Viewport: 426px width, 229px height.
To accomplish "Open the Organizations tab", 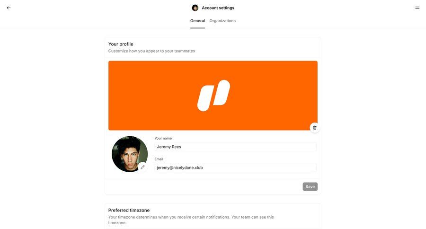I will pos(222,21).
